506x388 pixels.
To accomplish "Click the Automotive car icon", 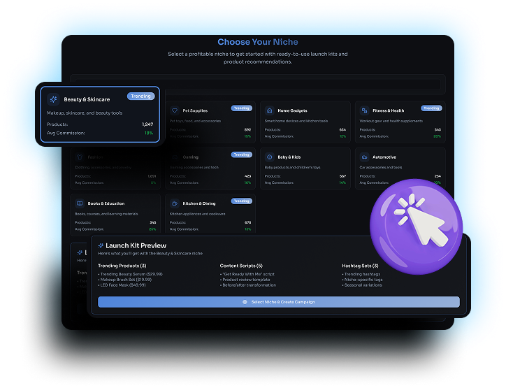I will click(364, 157).
